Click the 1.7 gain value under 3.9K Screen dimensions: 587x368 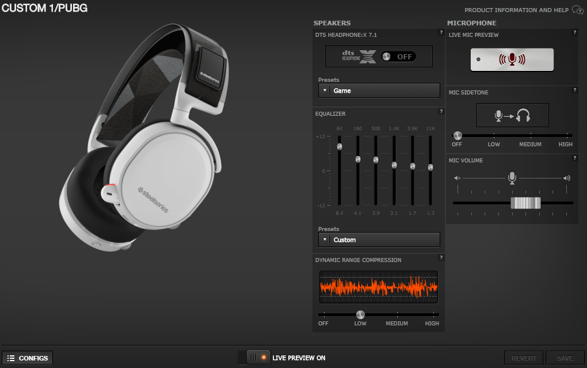tap(413, 213)
